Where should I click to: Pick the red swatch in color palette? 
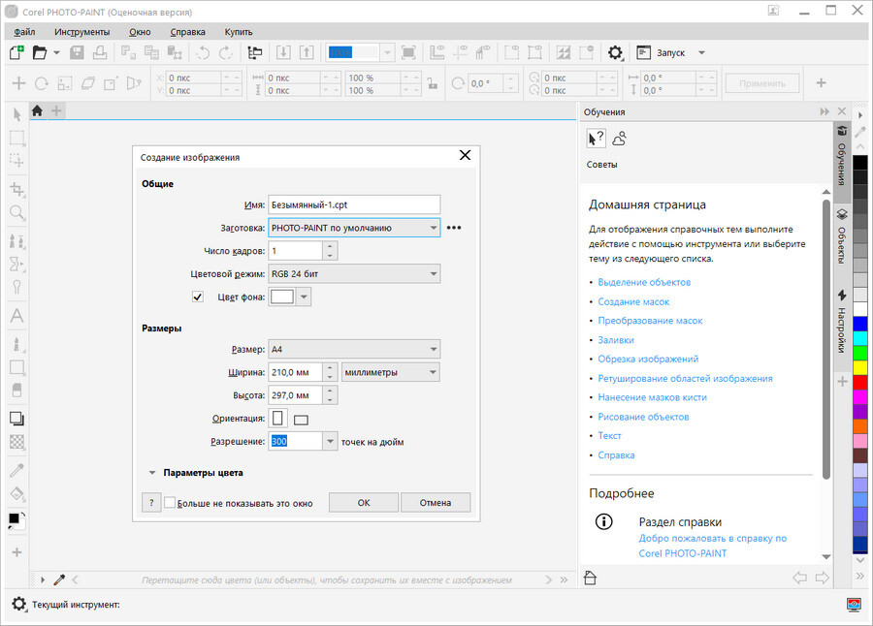[x=860, y=382]
